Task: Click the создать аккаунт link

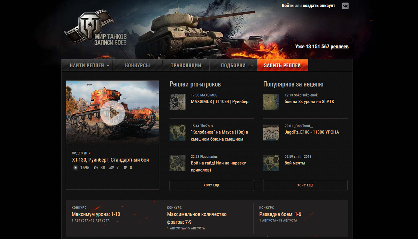Action: coord(319,6)
